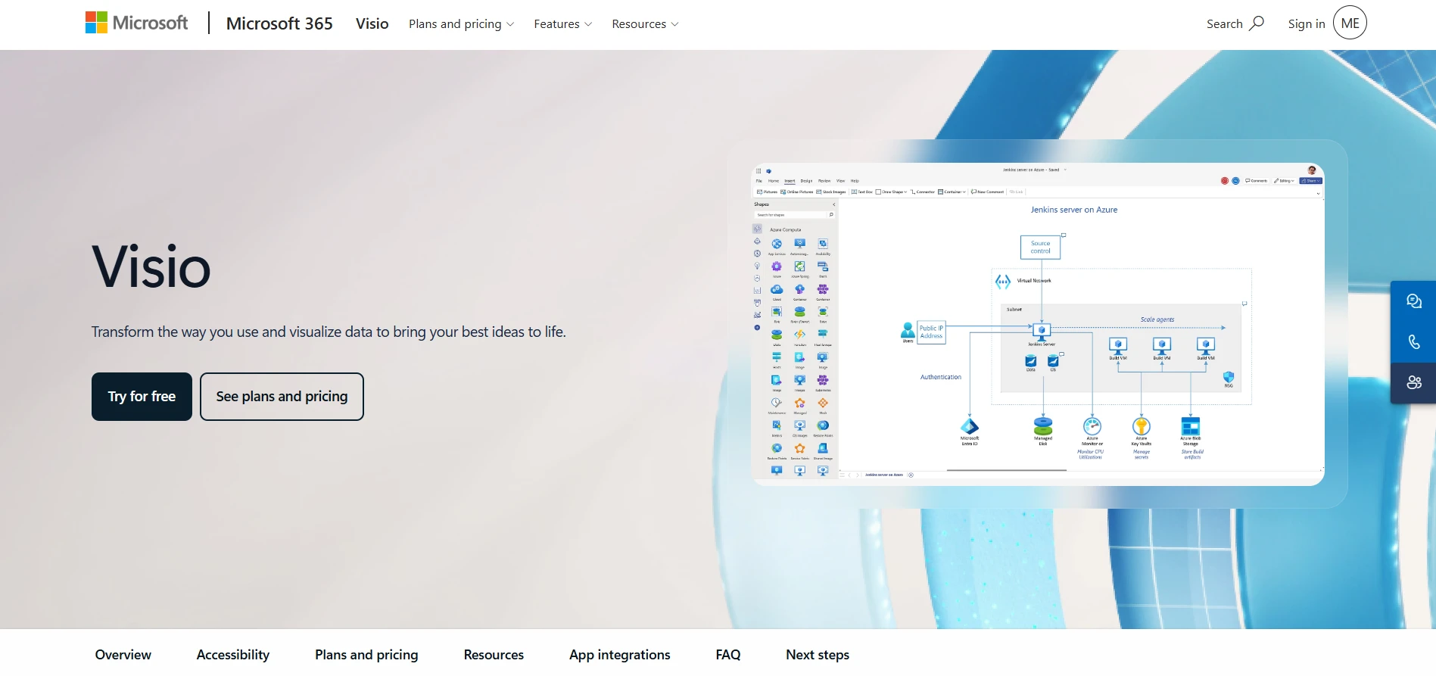Open the chat bubbles icon on side panel

point(1413,301)
